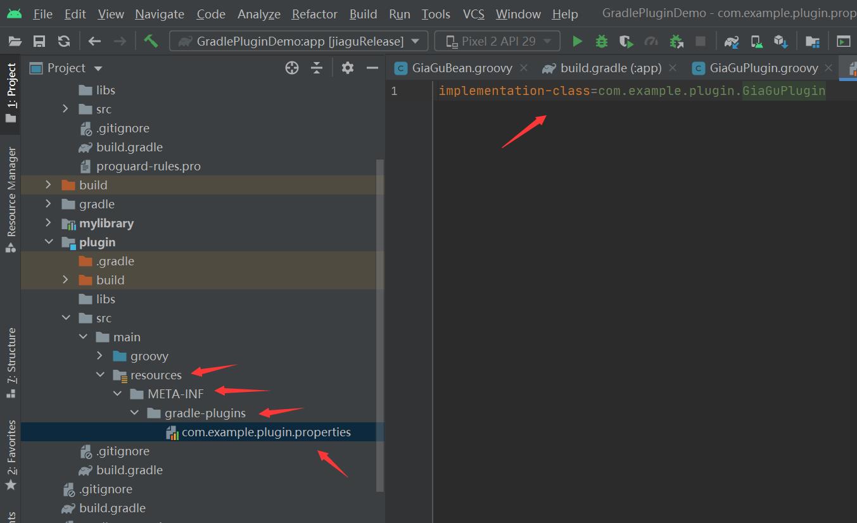Open the Window menu
Viewport: 857px width, 523px height.
pos(519,14)
